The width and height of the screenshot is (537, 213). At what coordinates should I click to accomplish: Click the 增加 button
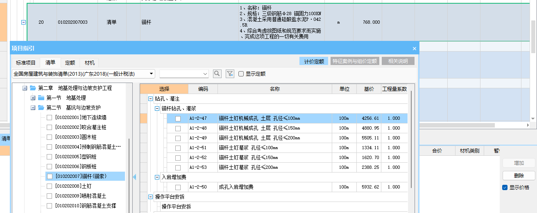coord(519,163)
